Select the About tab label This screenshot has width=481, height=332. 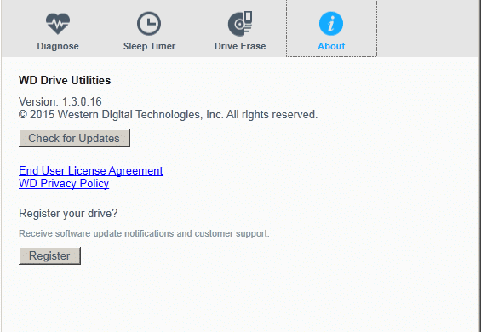tap(331, 46)
